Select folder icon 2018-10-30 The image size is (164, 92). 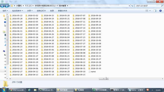[x=89, y=68]
